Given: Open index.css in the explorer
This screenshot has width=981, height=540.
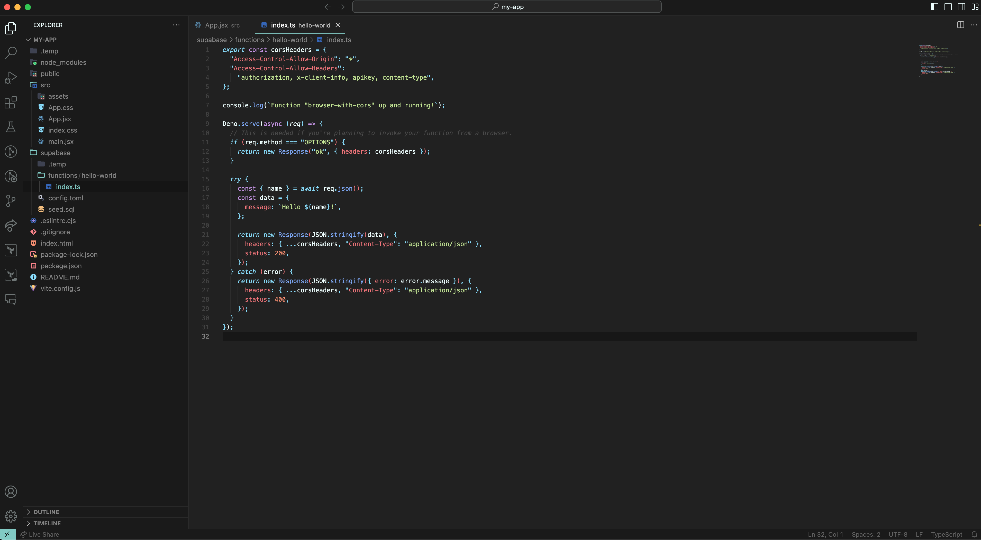Looking at the screenshot, I should point(106,130).
